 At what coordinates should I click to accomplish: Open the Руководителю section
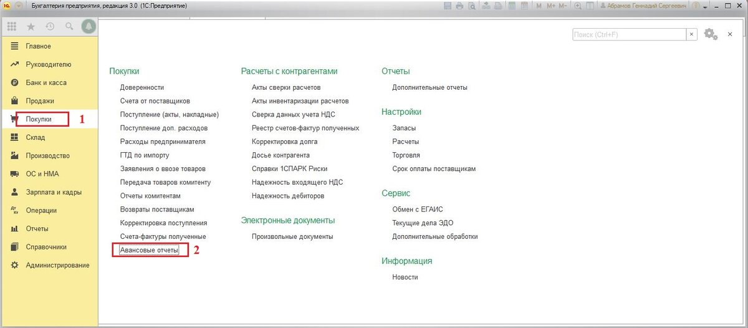tap(49, 64)
